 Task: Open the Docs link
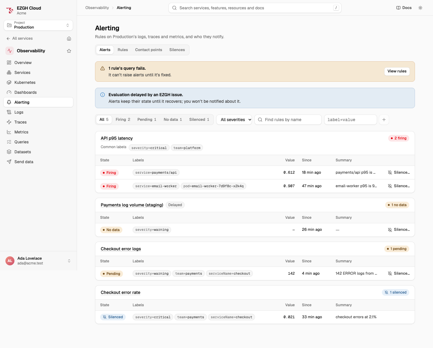[404, 8]
